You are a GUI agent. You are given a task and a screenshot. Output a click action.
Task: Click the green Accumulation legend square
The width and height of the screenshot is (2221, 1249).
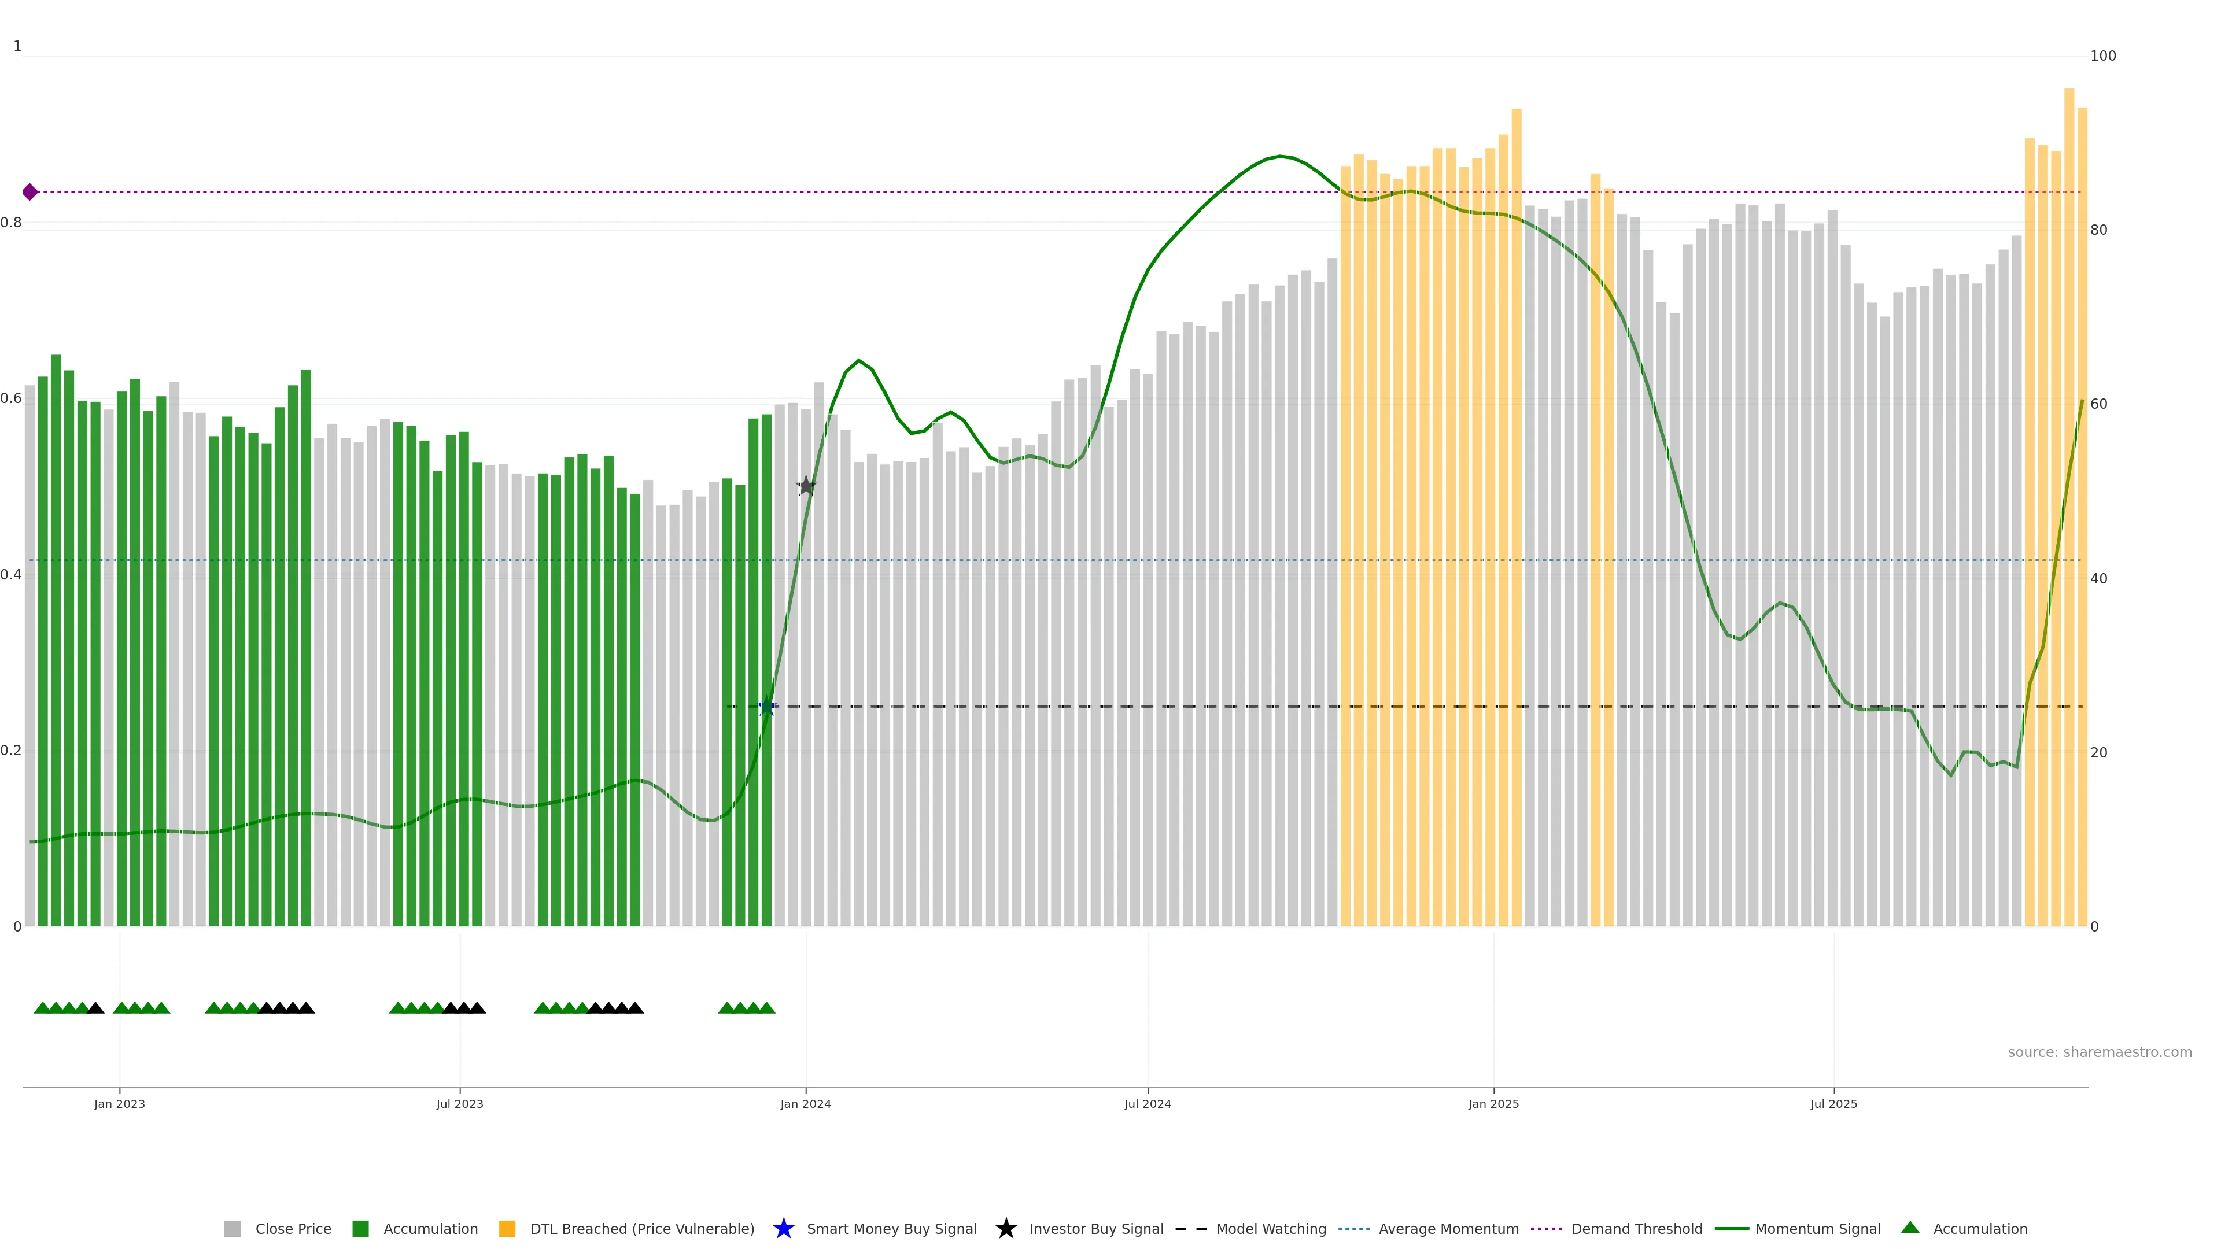click(360, 1228)
